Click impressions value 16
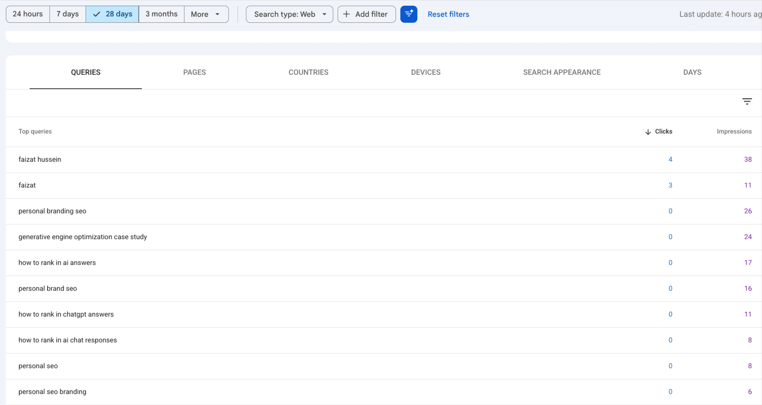This screenshot has height=405, width=762. coord(748,289)
